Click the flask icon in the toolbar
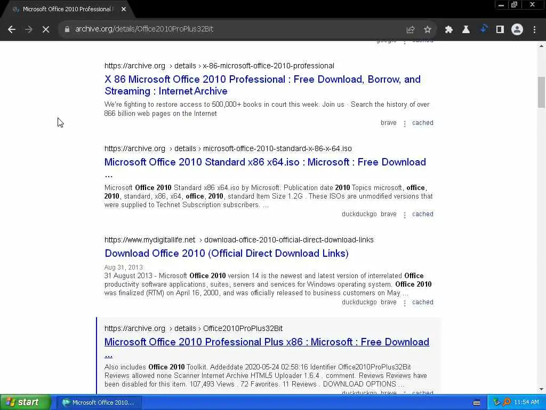This screenshot has width=546, height=410. (466, 29)
